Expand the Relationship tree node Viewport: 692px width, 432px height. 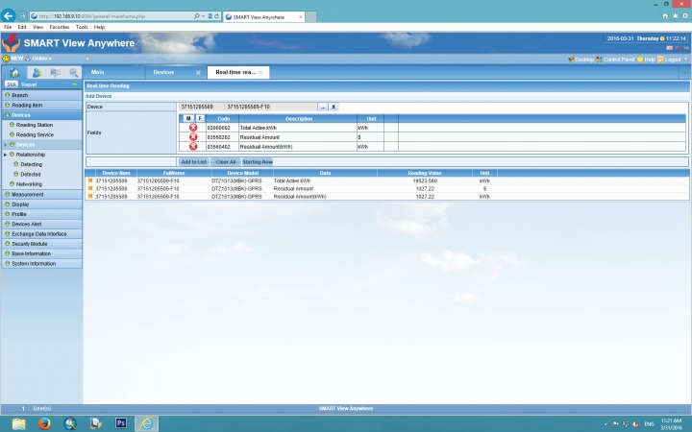[x=6, y=155]
